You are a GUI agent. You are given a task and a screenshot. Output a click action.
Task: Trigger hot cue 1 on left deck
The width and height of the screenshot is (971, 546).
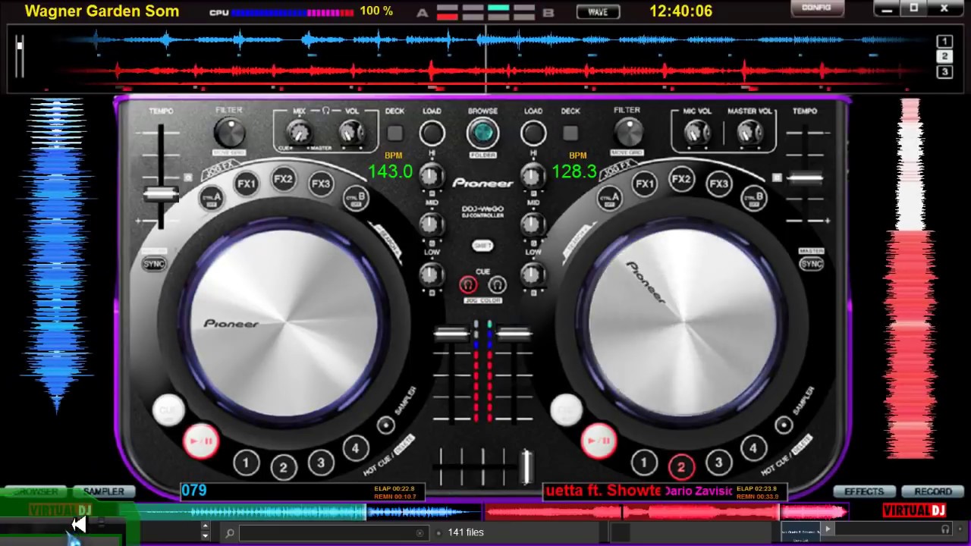(x=246, y=462)
